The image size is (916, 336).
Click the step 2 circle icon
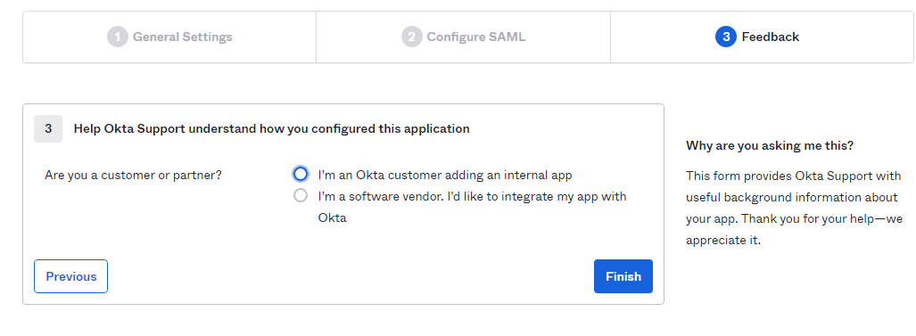[x=412, y=37]
